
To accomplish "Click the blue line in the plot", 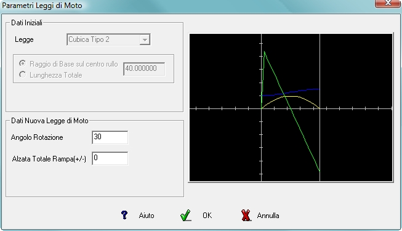I will pos(291,92).
